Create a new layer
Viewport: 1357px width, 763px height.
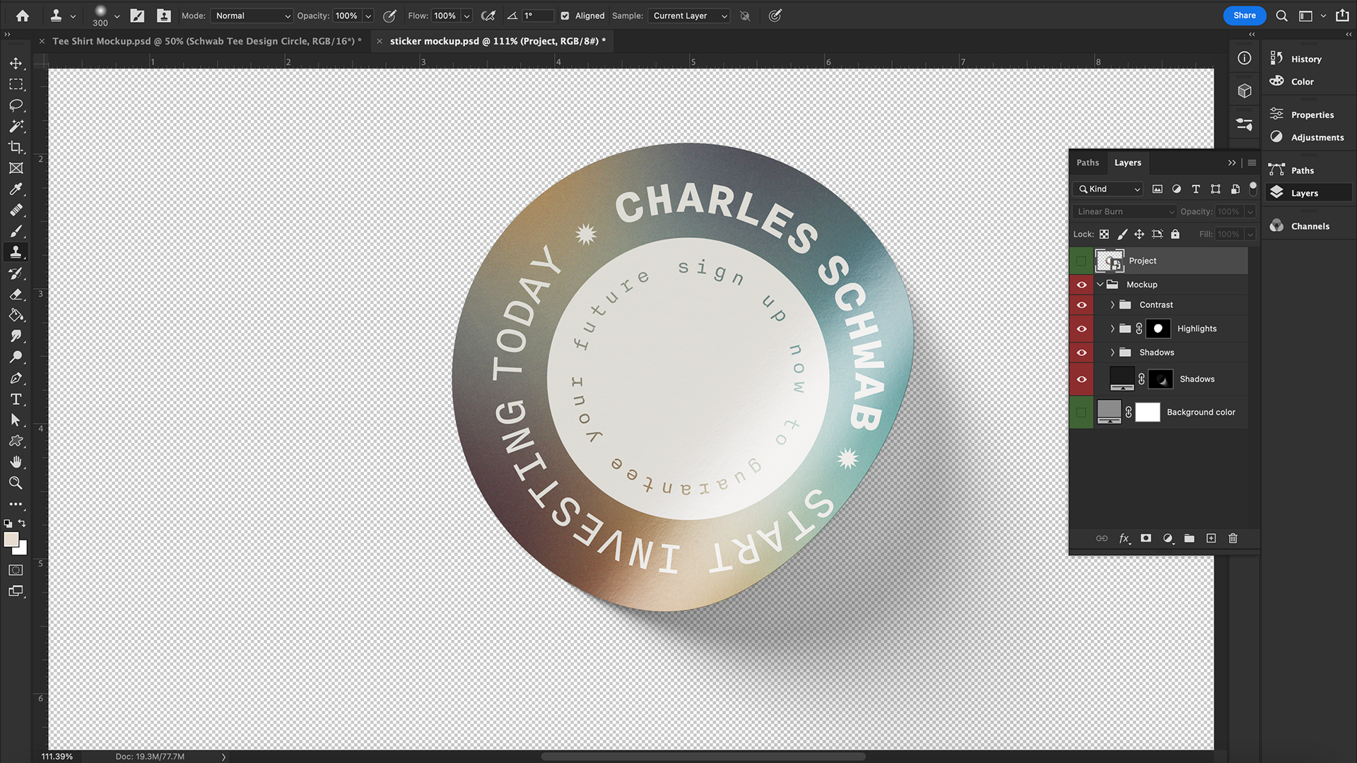[x=1211, y=538]
